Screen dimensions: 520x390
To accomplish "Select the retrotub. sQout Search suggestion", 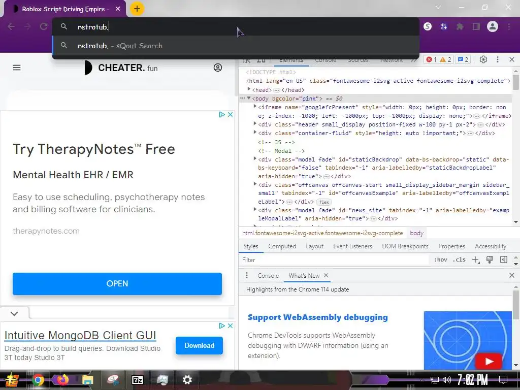I will pos(236,46).
